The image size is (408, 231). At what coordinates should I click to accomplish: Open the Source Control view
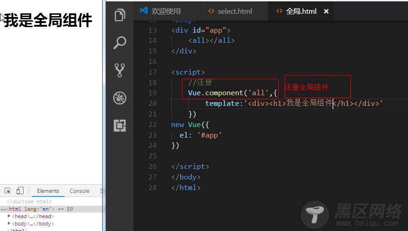tap(120, 70)
